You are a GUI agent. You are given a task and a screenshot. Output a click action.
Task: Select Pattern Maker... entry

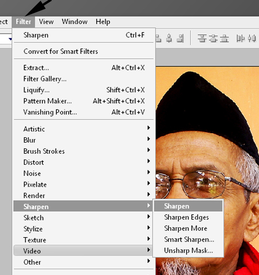[84, 101]
